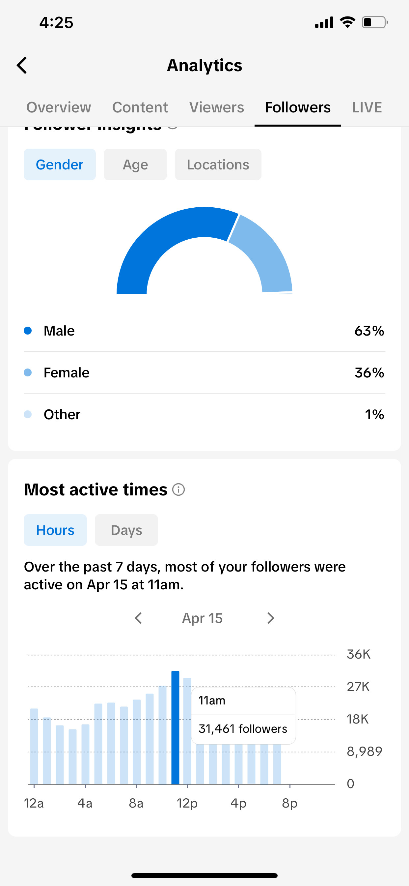Select the Hours view chip
The image size is (409, 886).
pos(55,530)
